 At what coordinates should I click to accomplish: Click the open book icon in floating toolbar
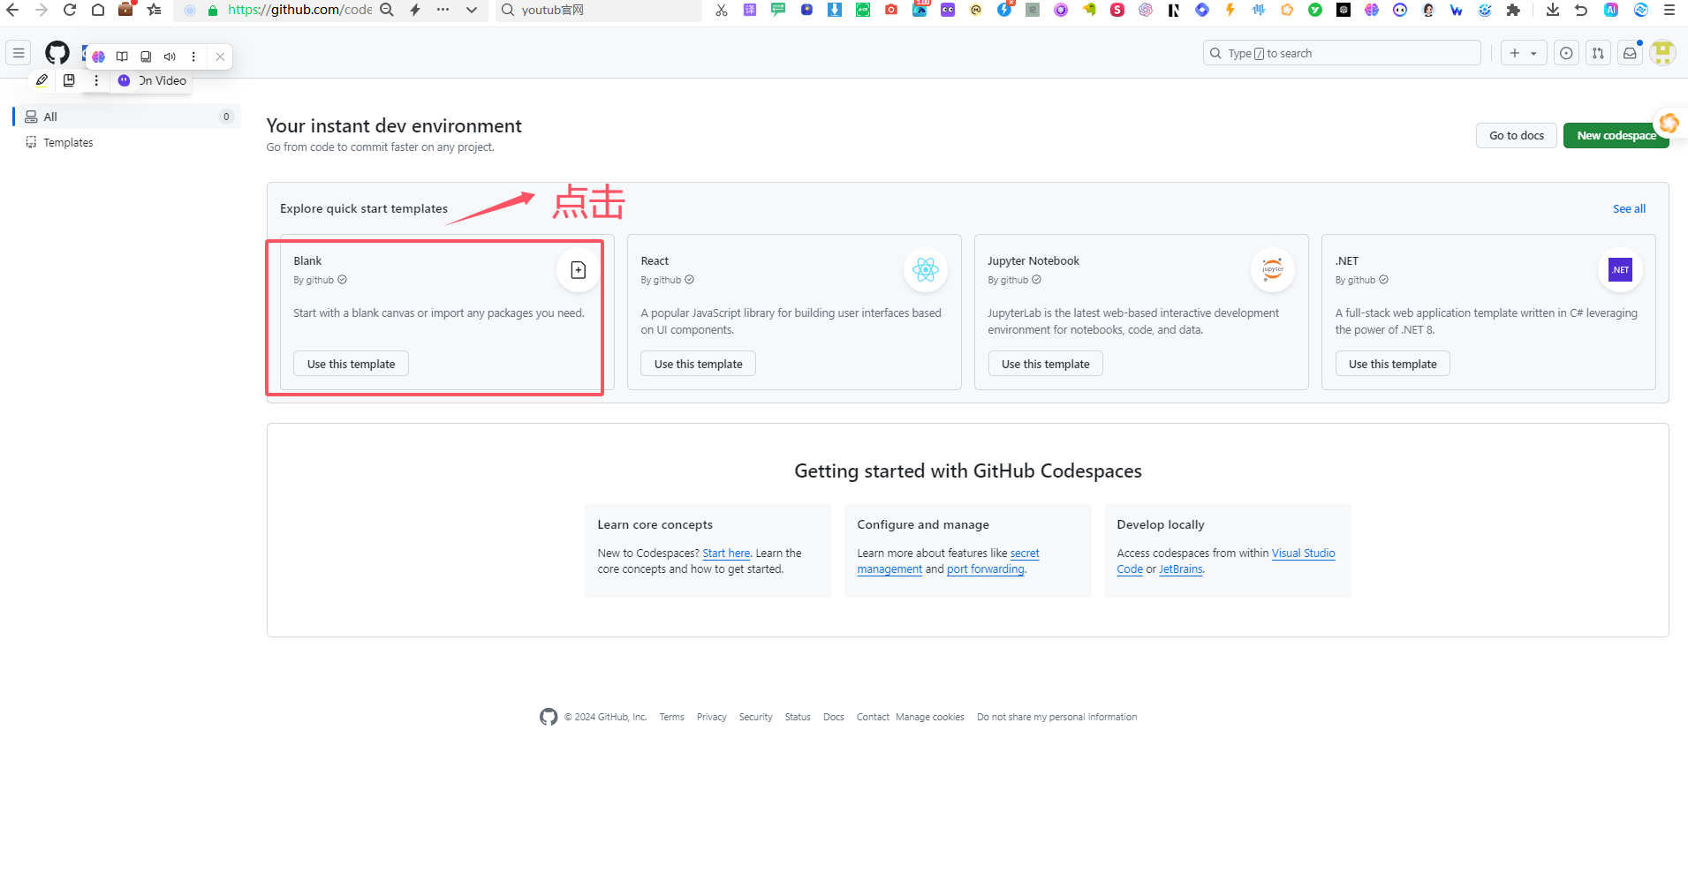(x=122, y=56)
